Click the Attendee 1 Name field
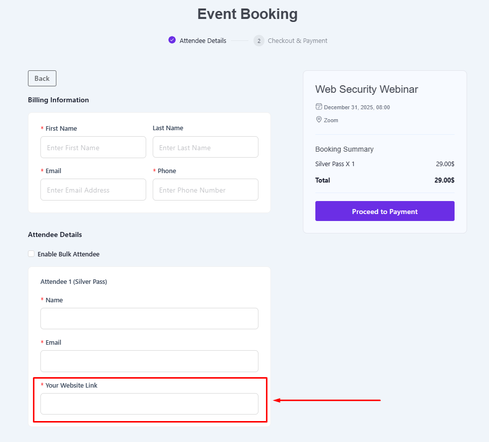 pos(149,318)
